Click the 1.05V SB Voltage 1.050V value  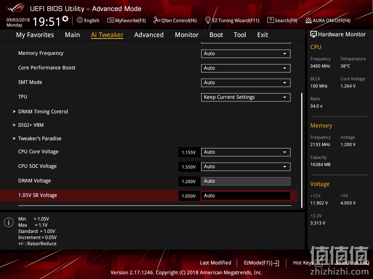189,196
